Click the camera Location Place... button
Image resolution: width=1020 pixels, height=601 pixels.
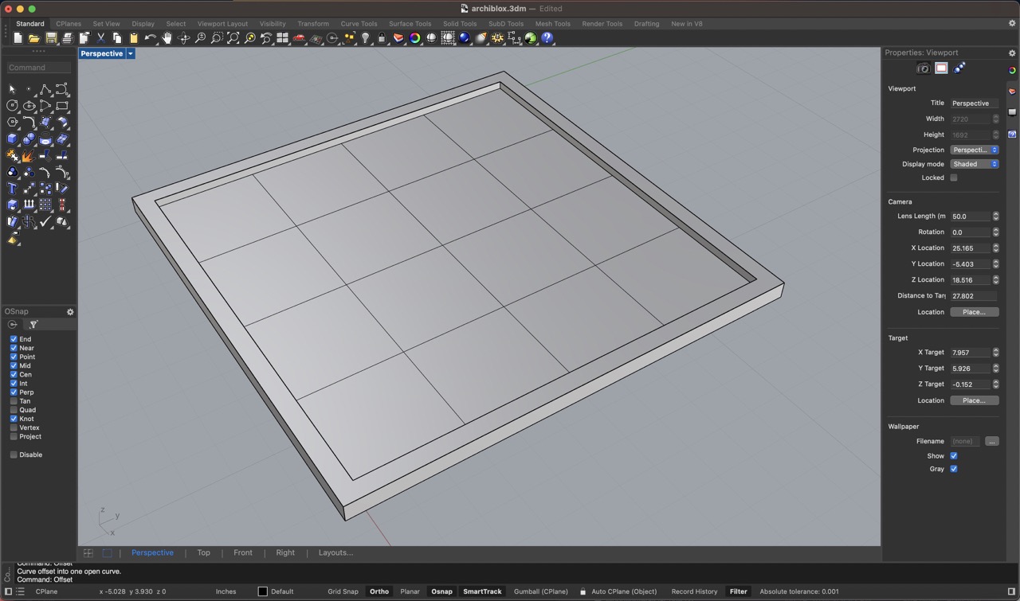coord(975,312)
